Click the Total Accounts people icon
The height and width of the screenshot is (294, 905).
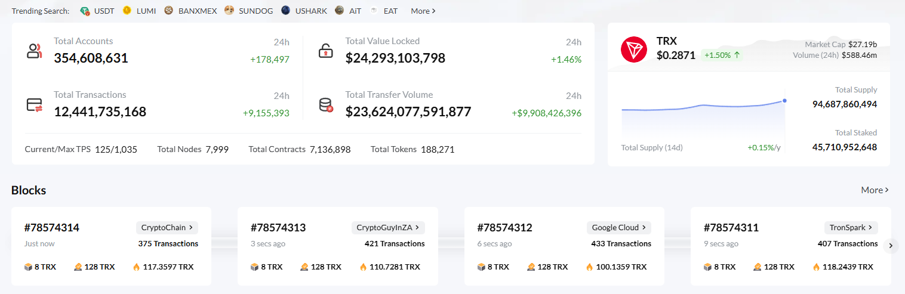pyautogui.click(x=35, y=51)
